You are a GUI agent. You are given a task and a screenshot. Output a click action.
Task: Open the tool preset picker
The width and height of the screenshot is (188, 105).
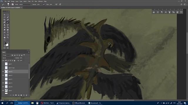click(x=3, y=4)
